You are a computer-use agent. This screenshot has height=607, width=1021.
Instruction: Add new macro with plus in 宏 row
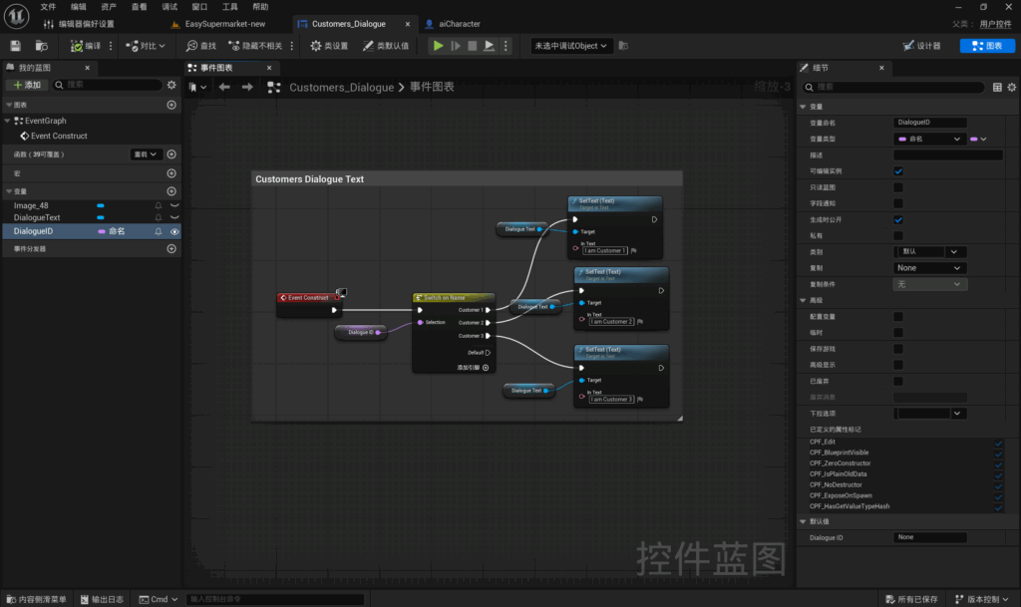point(171,173)
